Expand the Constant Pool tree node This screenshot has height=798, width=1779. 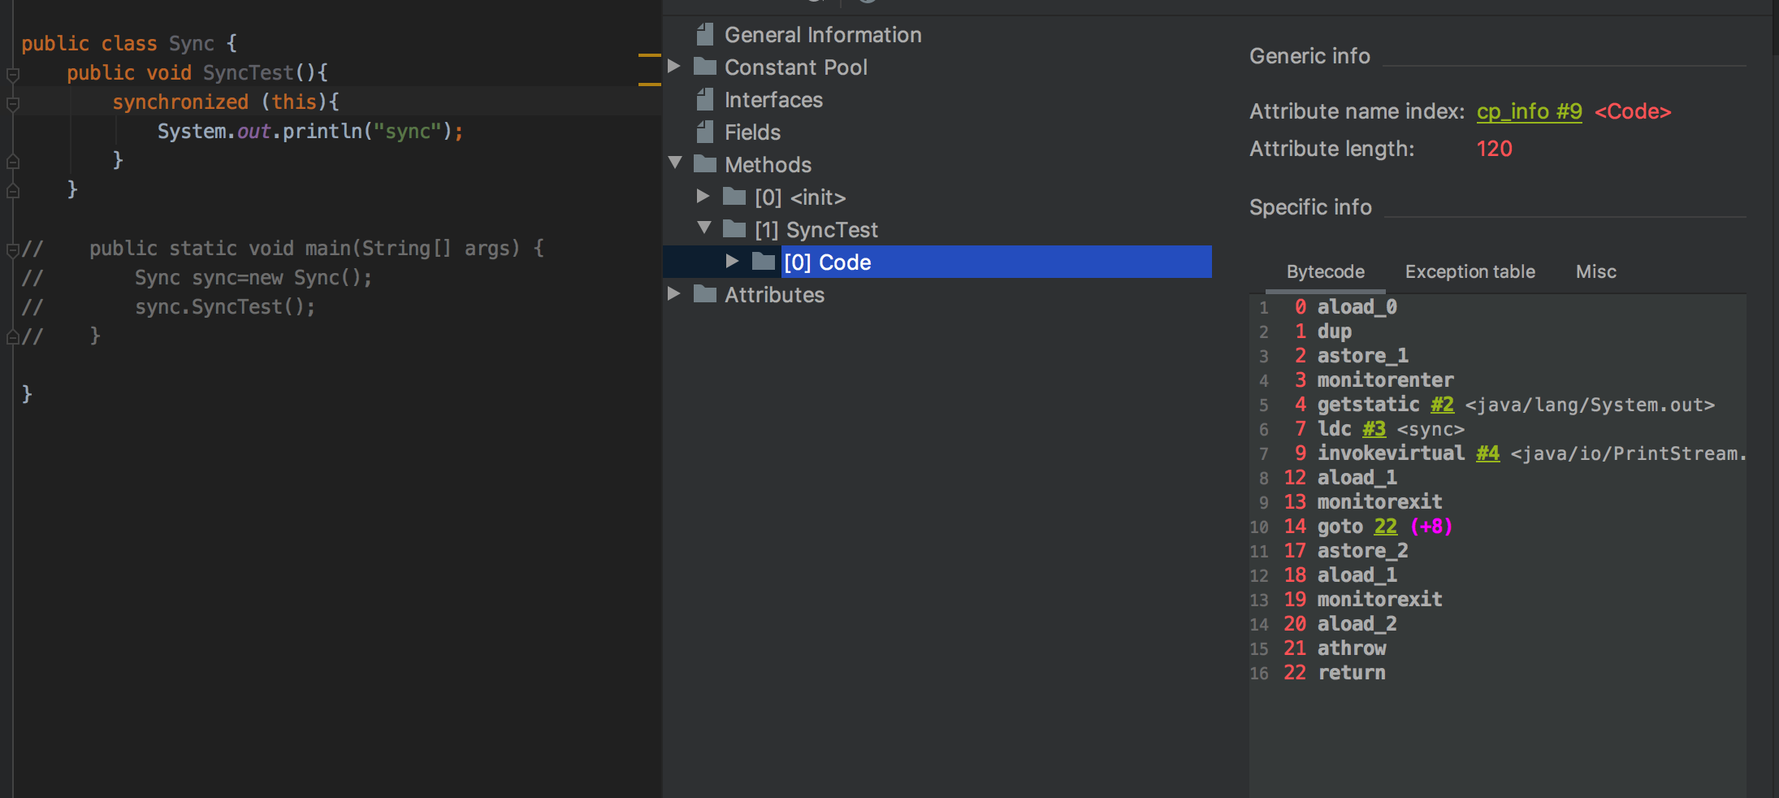674,66
